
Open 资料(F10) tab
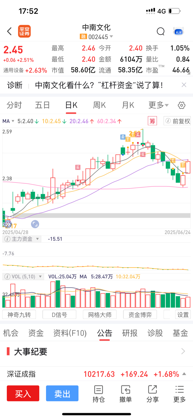(70, 333)
